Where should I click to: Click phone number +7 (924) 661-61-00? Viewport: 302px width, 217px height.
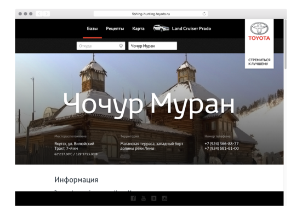tap(221, 148)
